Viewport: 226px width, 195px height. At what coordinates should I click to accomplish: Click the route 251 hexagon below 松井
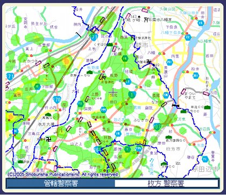pos(196,75)
